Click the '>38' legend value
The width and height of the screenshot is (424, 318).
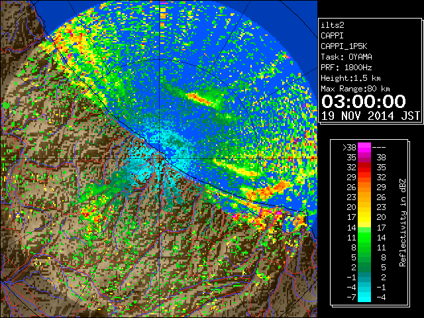[x=349, y=147]
